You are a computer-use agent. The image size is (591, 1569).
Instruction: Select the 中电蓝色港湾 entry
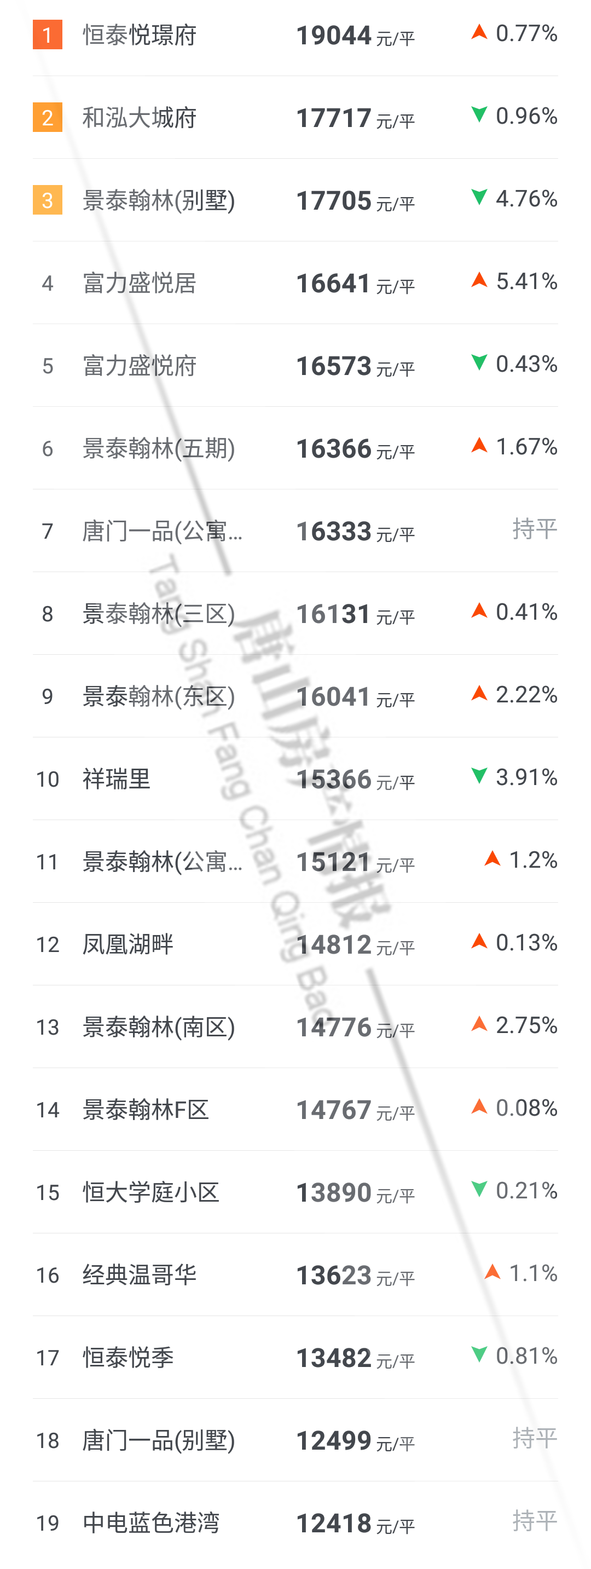click(151, 1522)
